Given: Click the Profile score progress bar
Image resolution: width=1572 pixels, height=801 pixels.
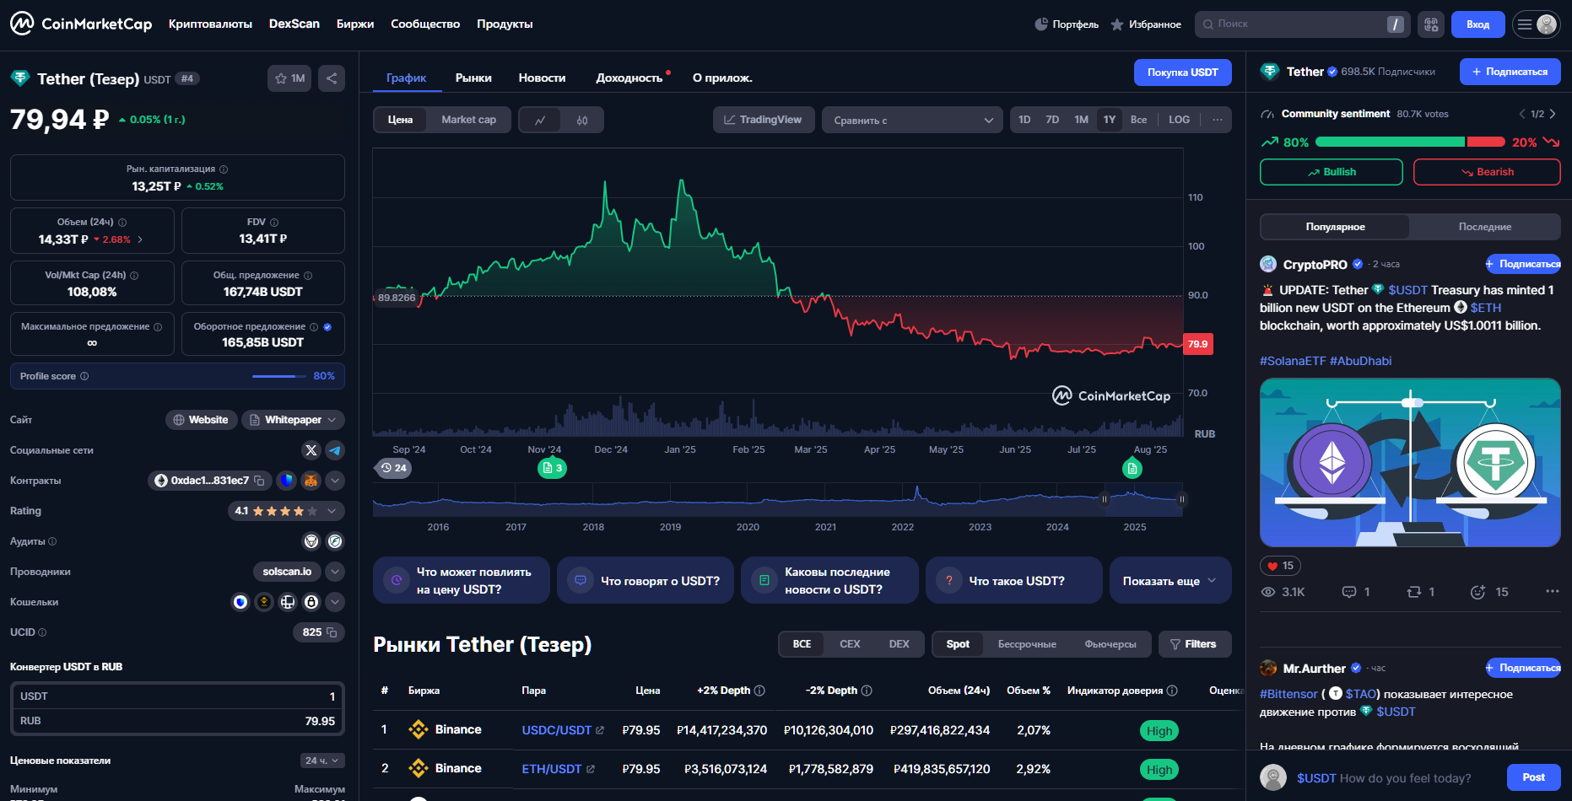Looking at the screenshot, I should tap(278, 376).
